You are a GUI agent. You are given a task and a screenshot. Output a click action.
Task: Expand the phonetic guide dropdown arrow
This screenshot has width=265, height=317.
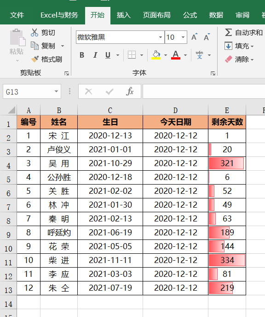(x=209, y=55)
